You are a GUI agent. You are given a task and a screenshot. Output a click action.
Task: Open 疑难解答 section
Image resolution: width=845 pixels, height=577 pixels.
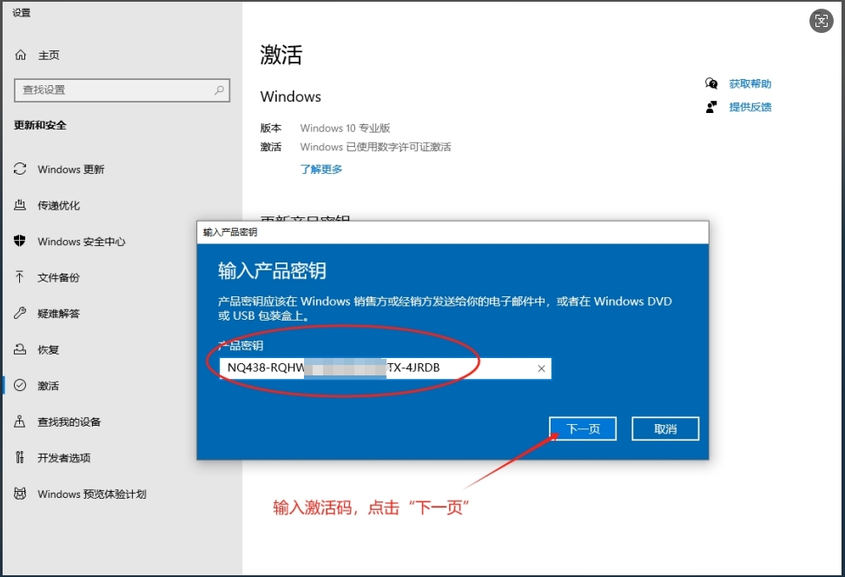click(x=59, y=314)
